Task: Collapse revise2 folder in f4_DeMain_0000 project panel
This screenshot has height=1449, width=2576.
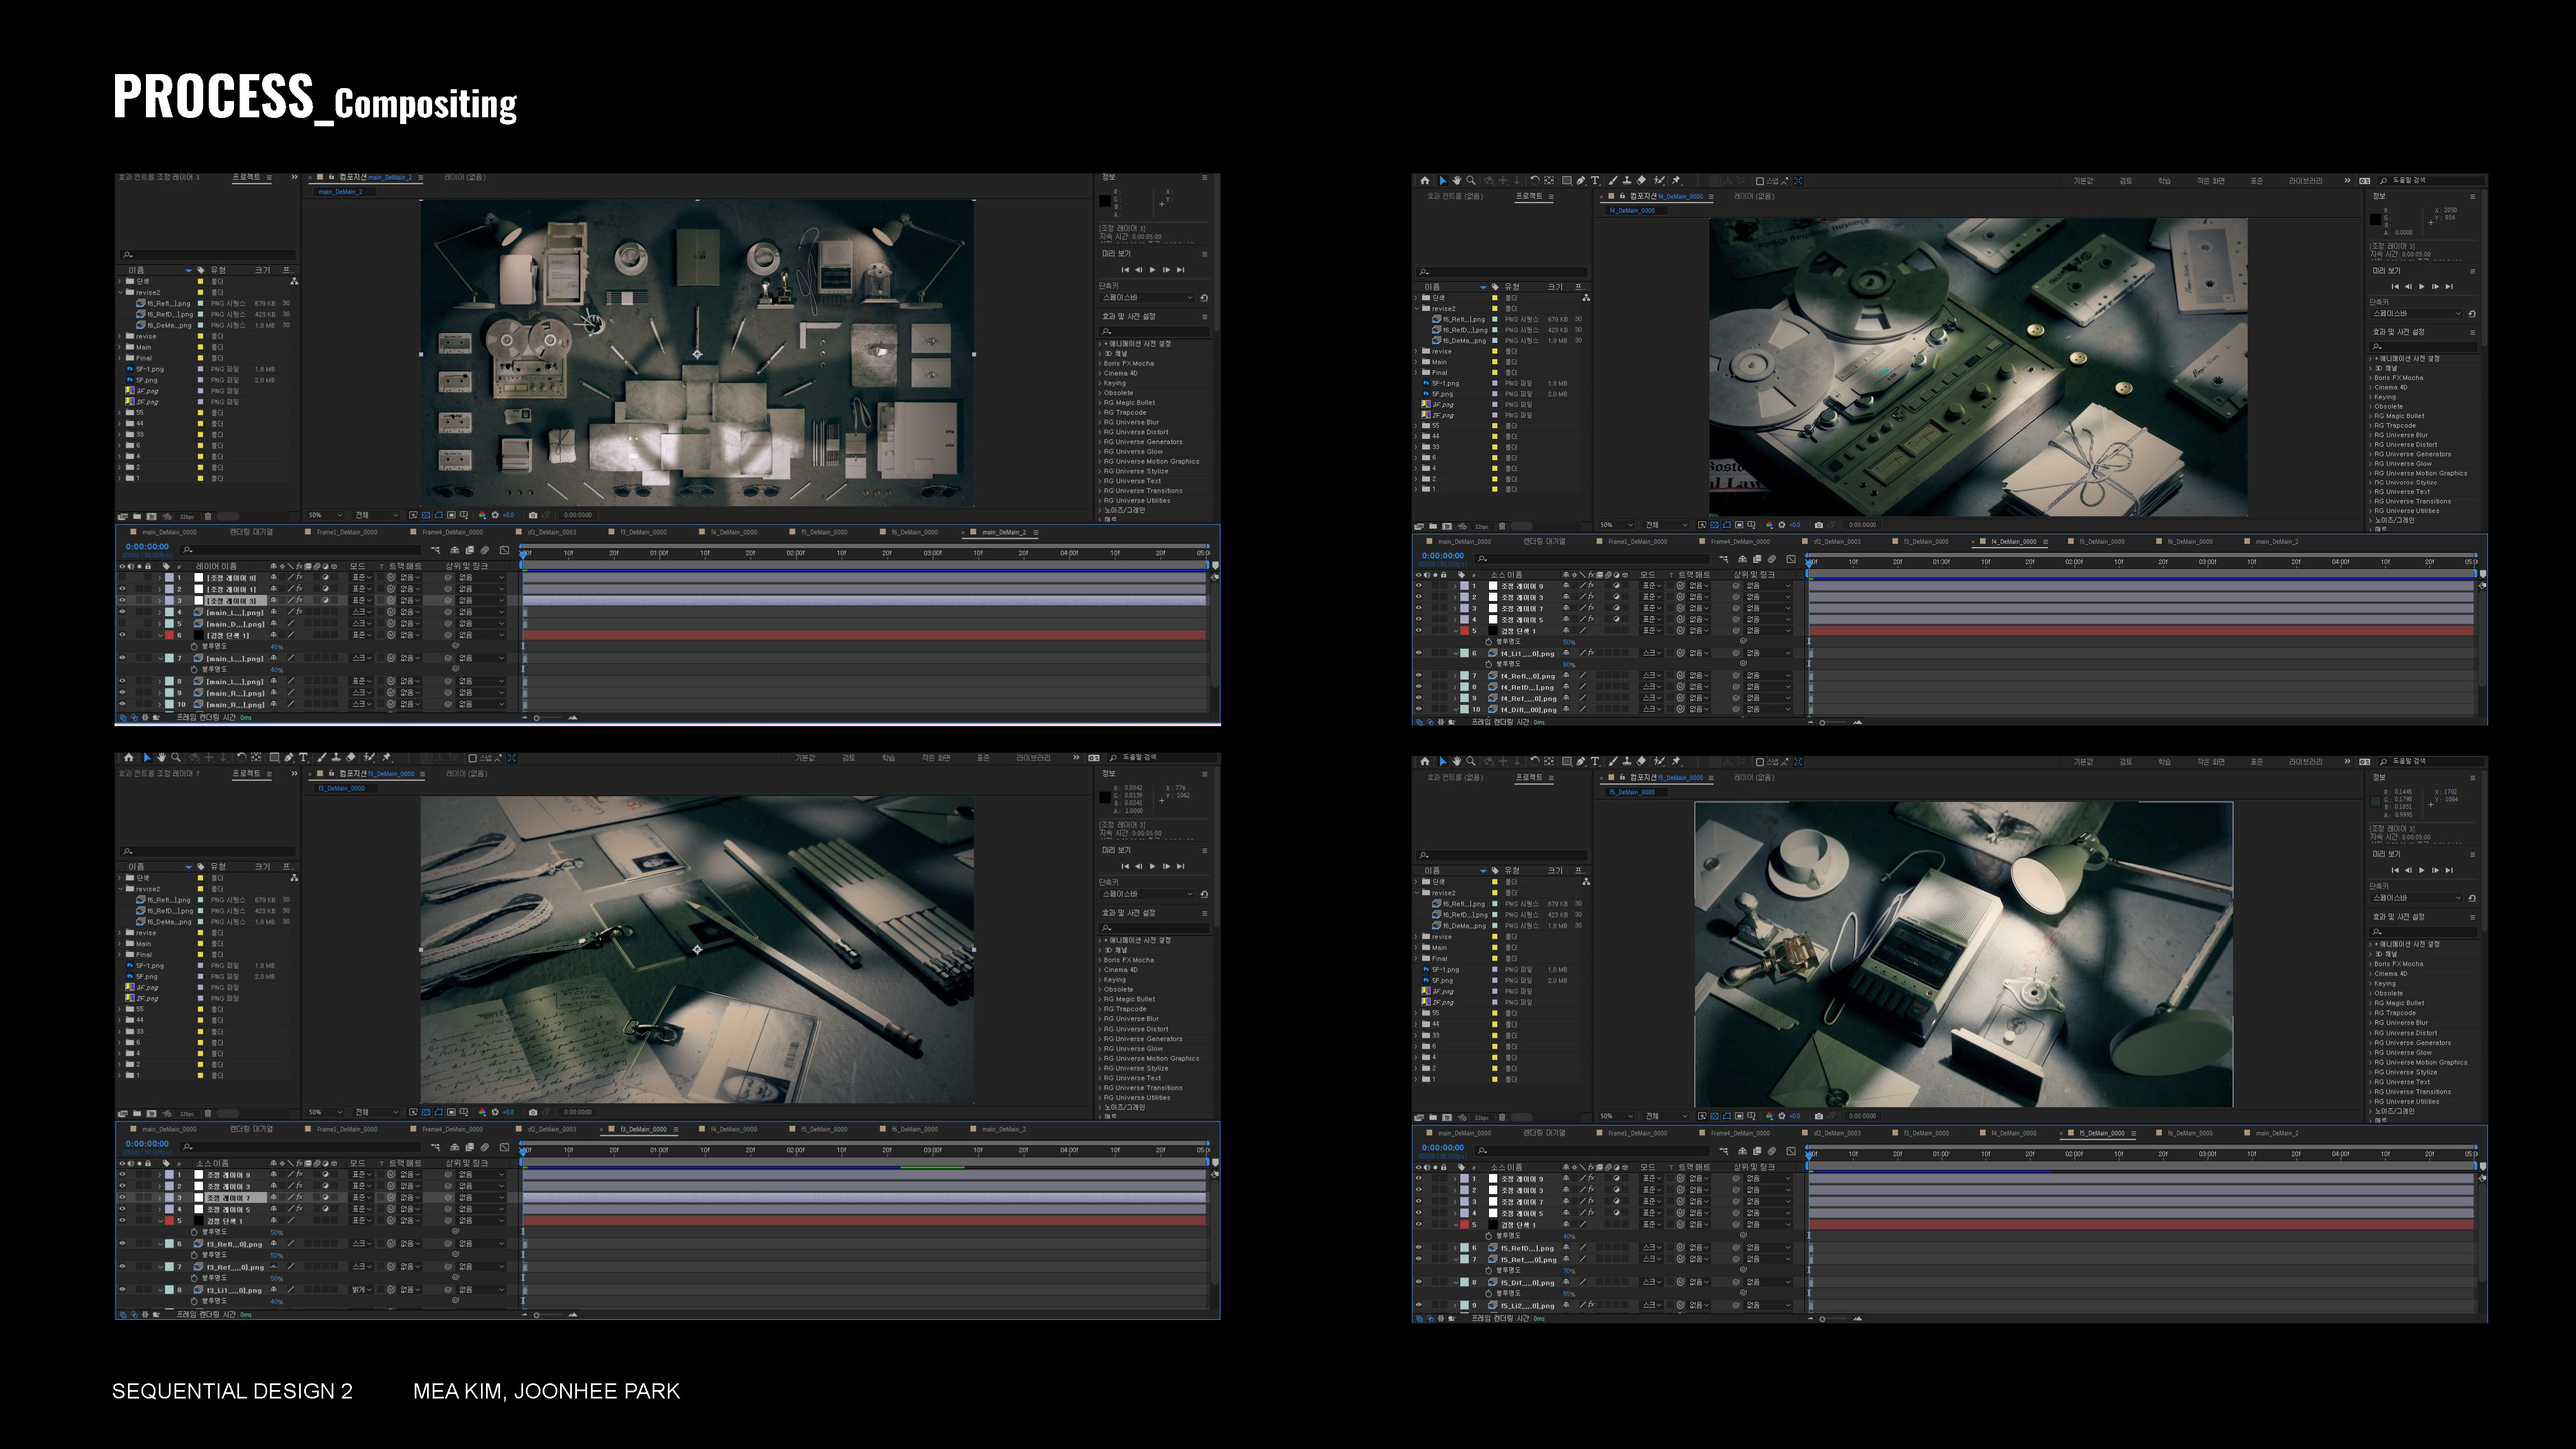Action: tap(1418, 308)
